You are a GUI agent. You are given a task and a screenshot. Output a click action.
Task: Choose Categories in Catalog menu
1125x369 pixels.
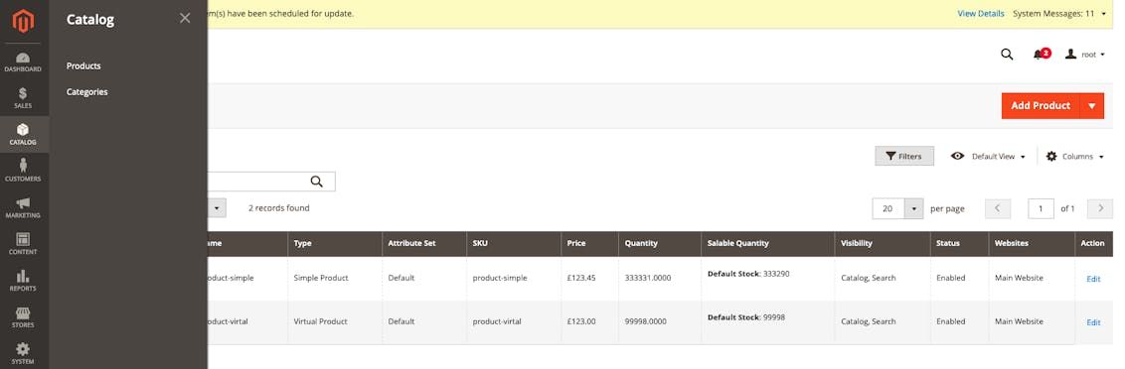click(x=86, y=91)
